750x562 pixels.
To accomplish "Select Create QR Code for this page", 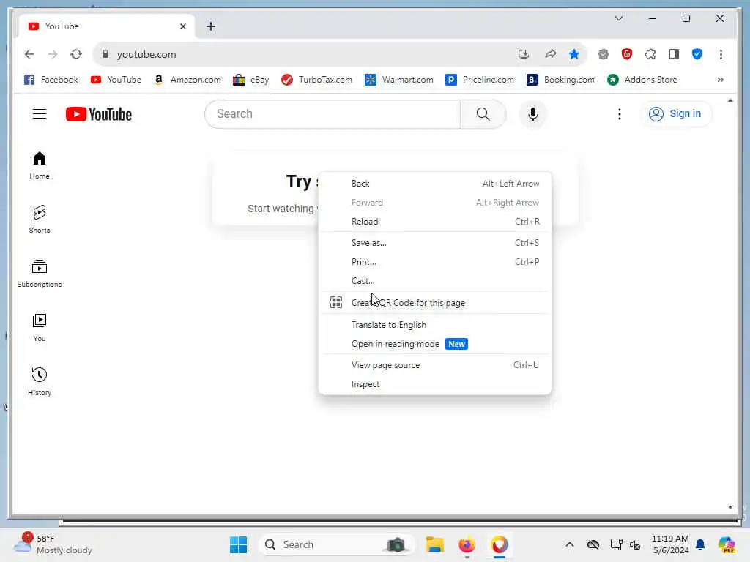I will pos(435,303).
